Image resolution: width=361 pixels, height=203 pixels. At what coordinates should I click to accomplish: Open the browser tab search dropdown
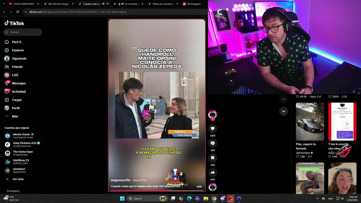coord(4,4)
